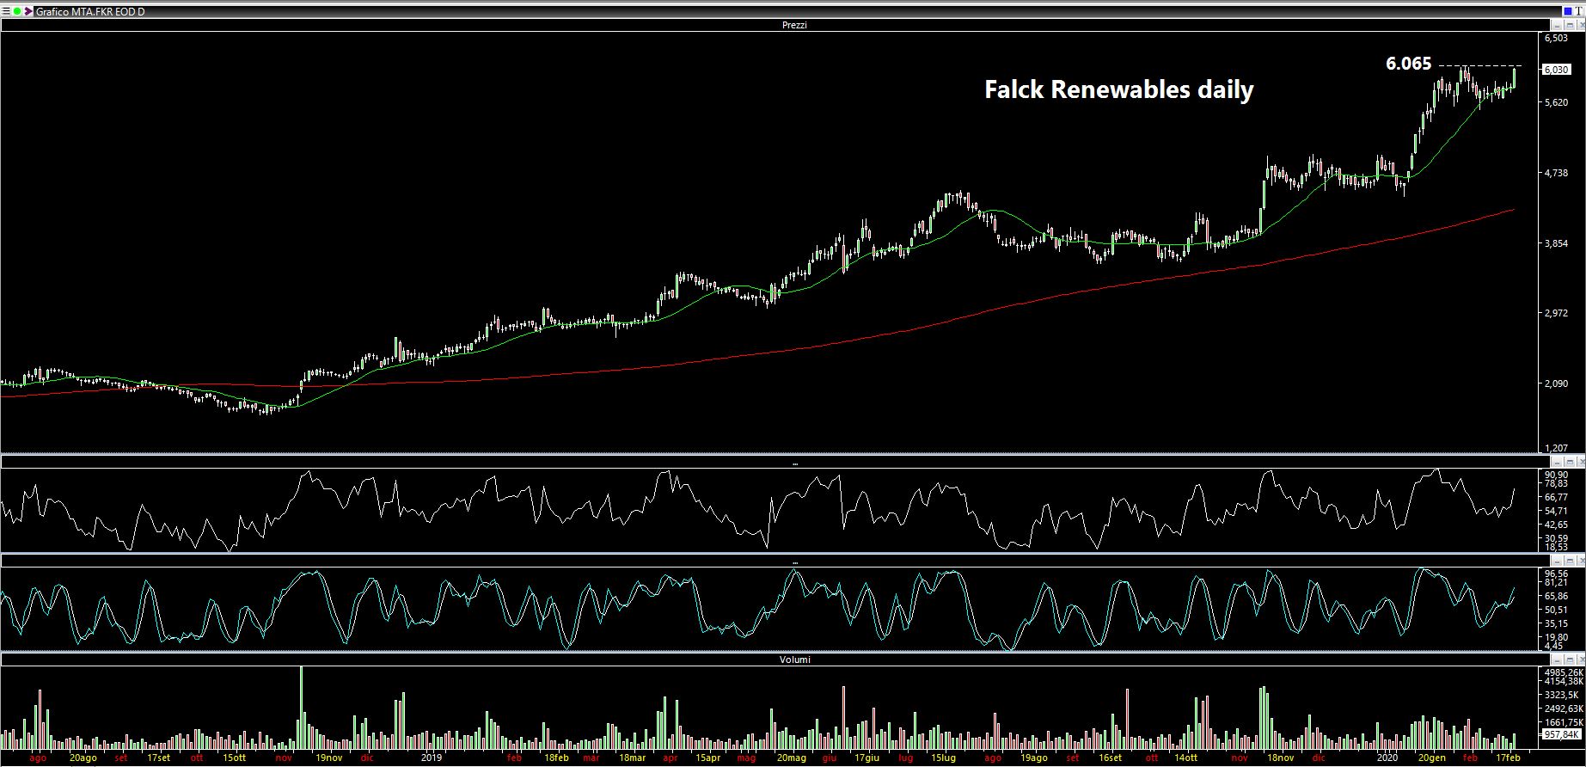Close the first oscillator panel with the 90,90 scale
Image resolution: width=1586 pixels, height=767 pixels.
(1581, 462)
